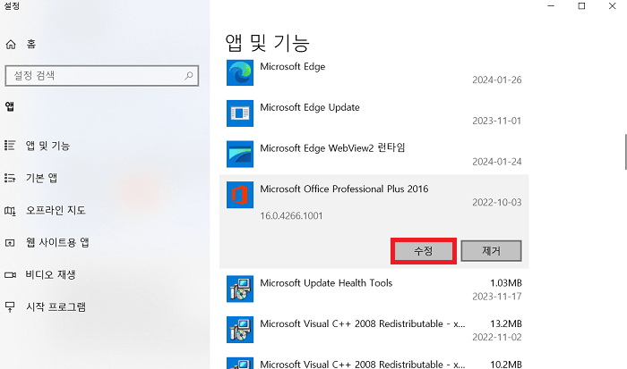Open 시작 프로그램 settings
Screen dimensions: 627x369
pyautogui.click(x=56, y=306)
